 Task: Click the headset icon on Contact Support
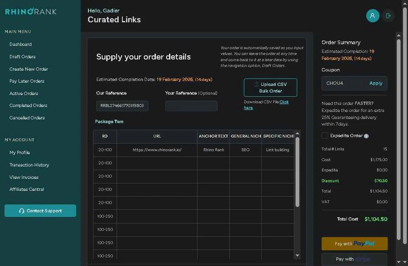tap(21, 211)
